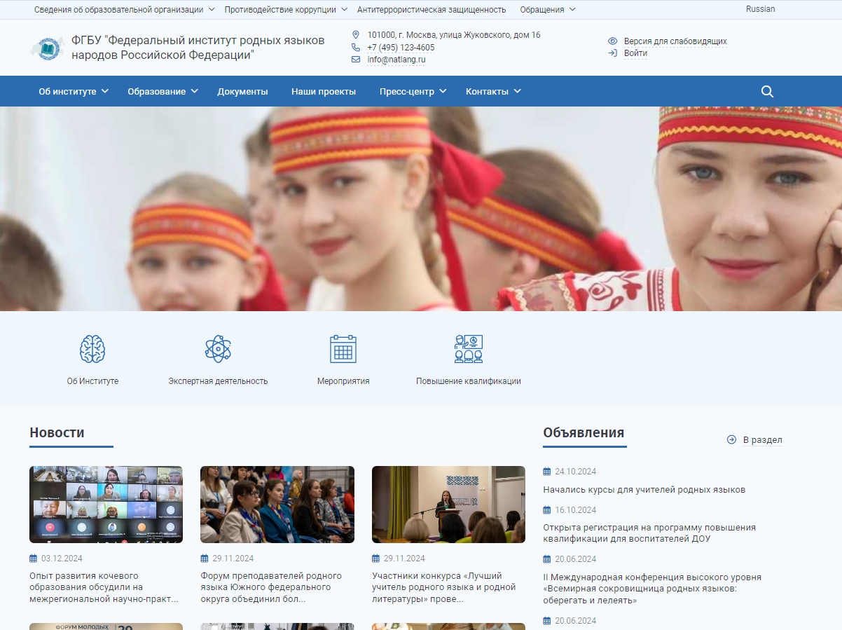The width and height of the screenshot is (842, 630).
Task: Click the location pin icon near the address
Action: (355, 34)
